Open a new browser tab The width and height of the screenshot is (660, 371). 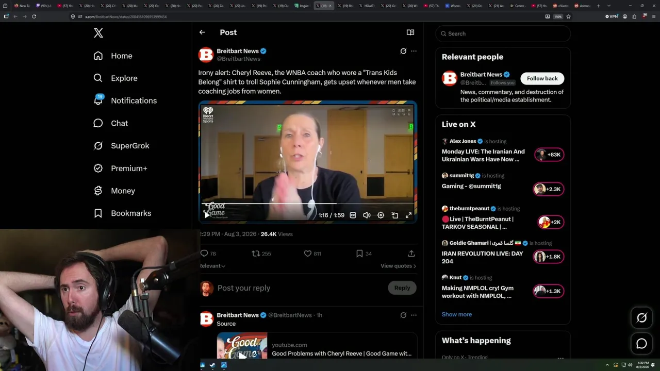click(598, 6)
